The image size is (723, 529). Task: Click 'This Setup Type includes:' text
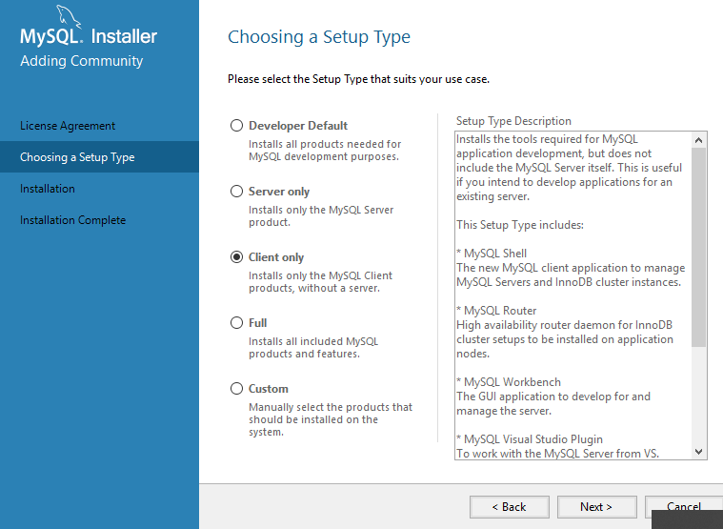click(520, 225)
